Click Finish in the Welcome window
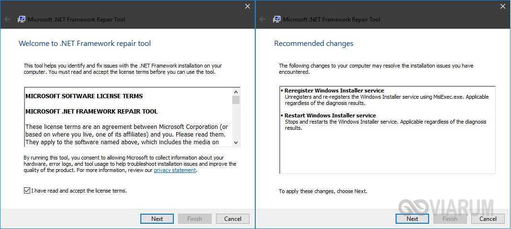This screenshot has height=229, width=511. click(x=194, y=218)
